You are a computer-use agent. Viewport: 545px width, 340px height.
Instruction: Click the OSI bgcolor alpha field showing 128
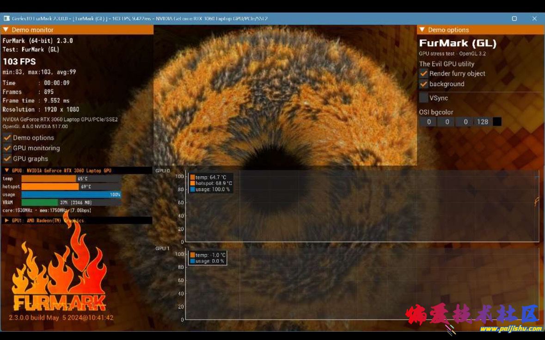pyautogui.click(x=482, y=122)
